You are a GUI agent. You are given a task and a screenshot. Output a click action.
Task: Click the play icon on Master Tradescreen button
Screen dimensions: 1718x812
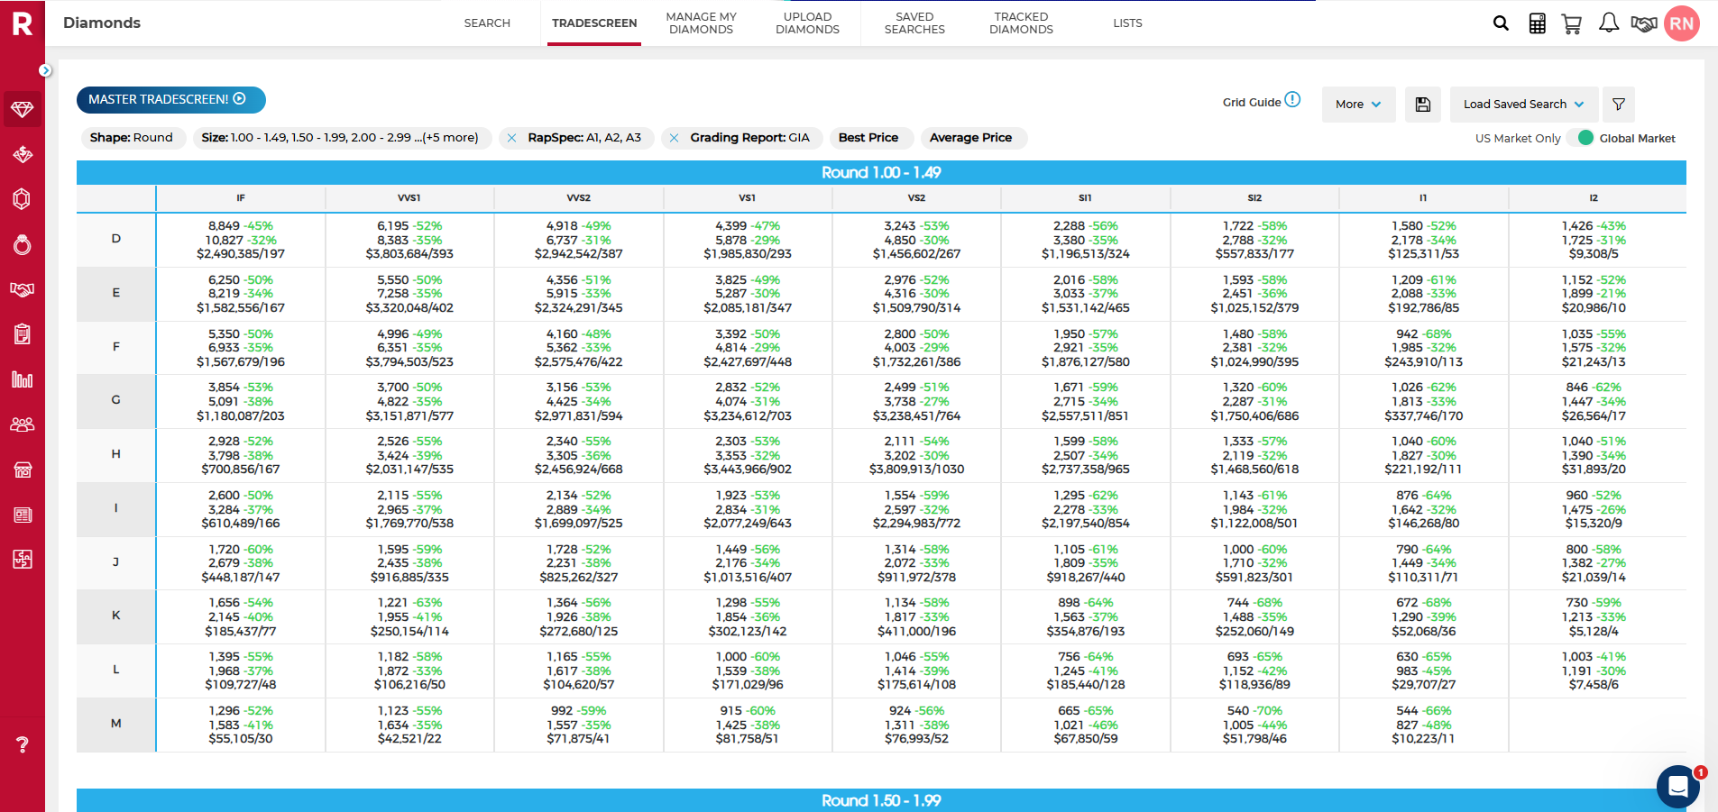click(x=240, y=99)
